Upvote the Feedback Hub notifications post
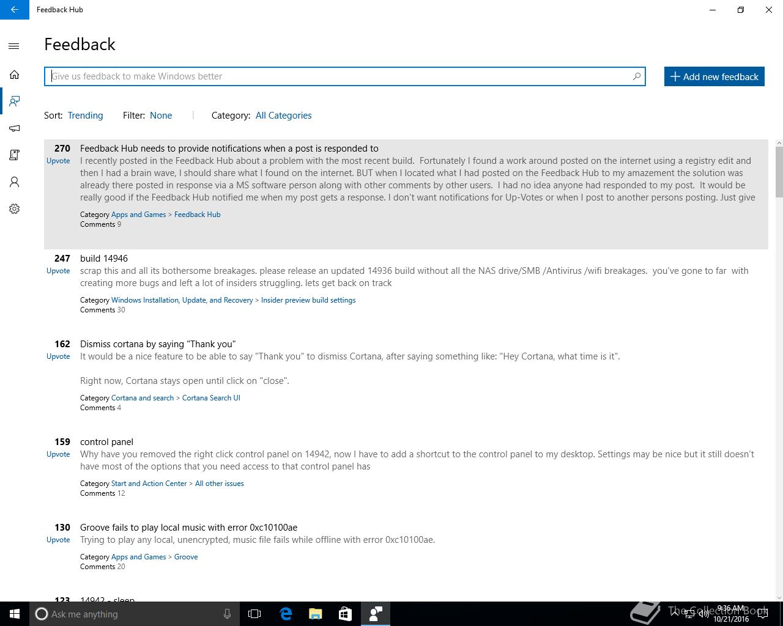 58,161
